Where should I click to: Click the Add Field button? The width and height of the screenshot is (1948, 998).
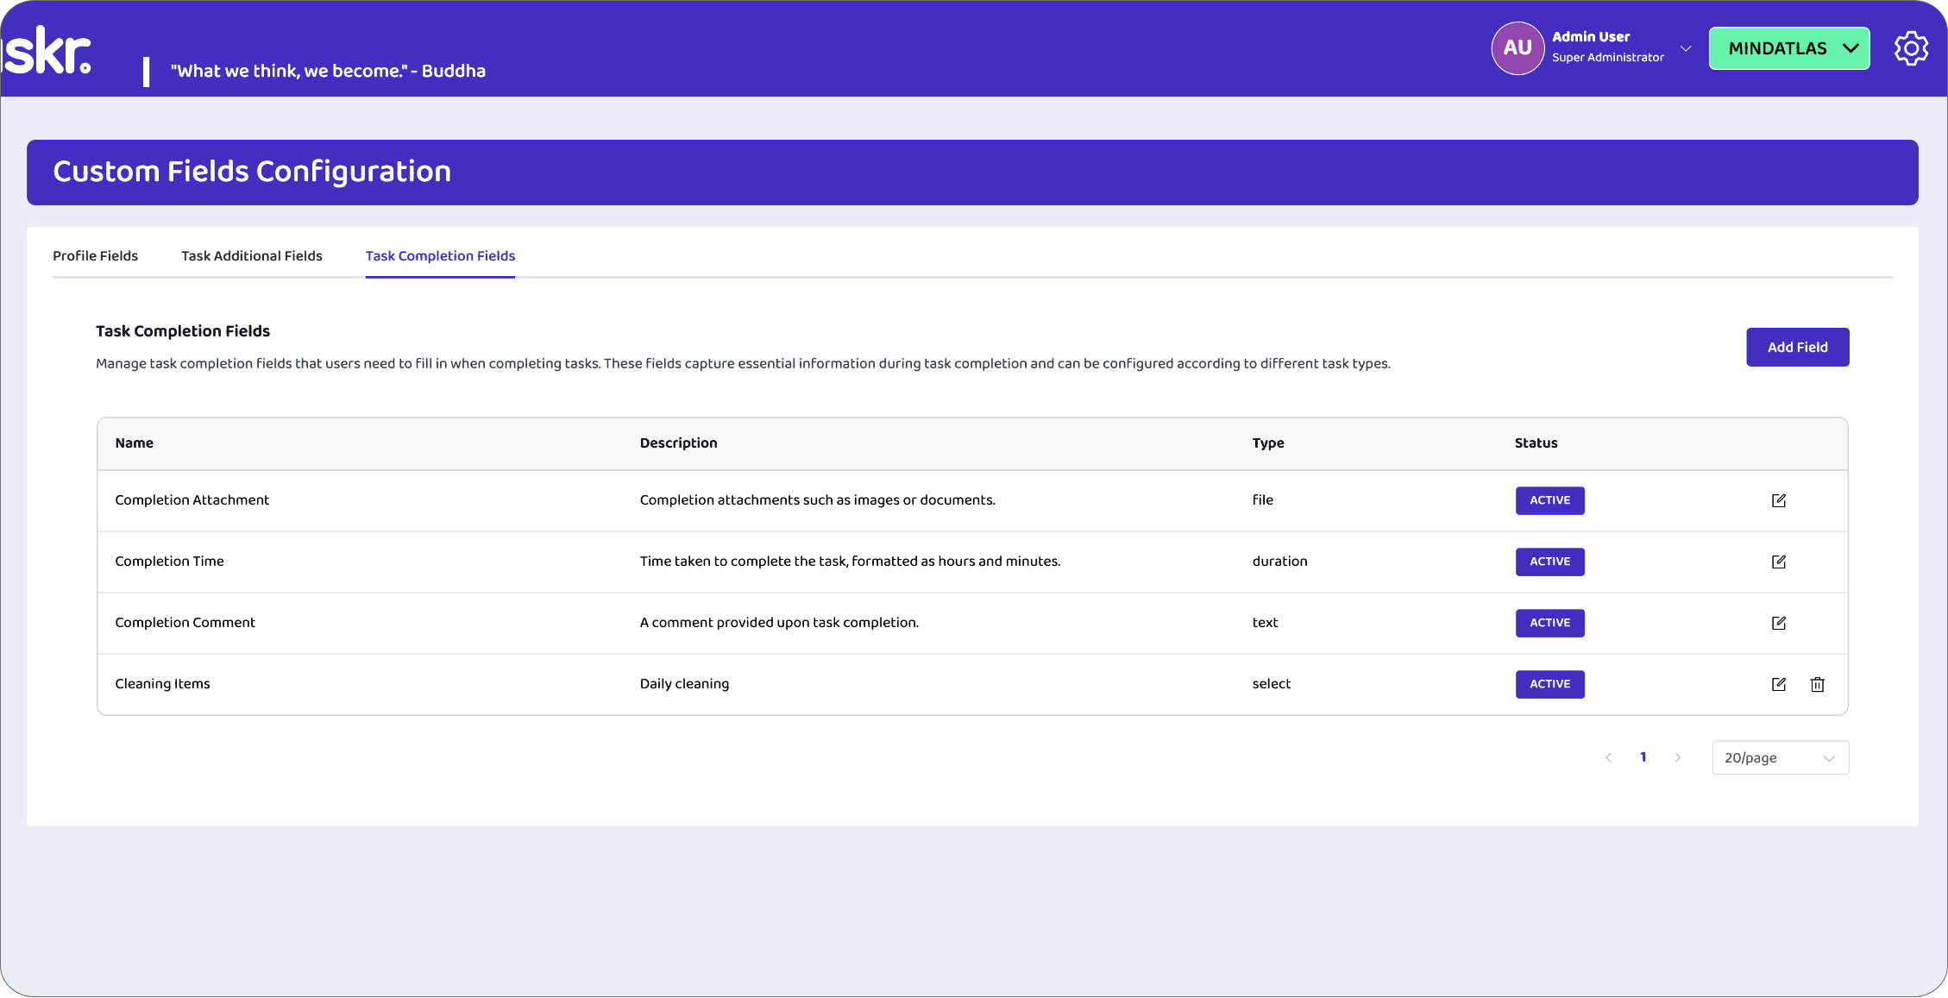coord(1797,347)
